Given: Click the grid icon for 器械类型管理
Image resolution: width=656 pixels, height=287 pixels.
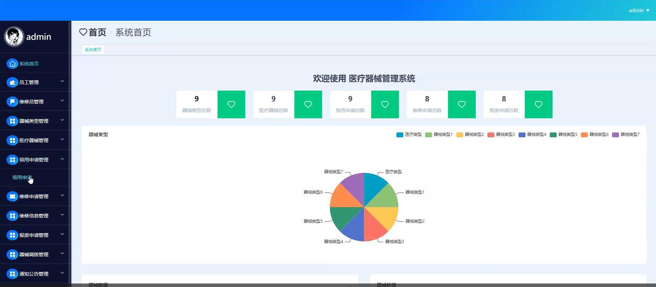Looking at the screenshot, I should pyautogui.click(x=12, y=121).
